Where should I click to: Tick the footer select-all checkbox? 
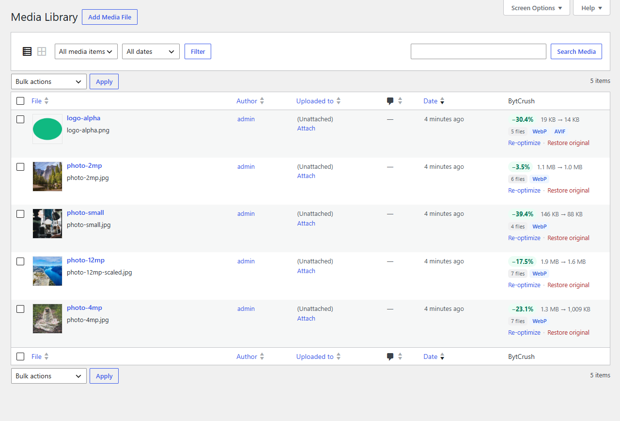[x=20, y=356]
